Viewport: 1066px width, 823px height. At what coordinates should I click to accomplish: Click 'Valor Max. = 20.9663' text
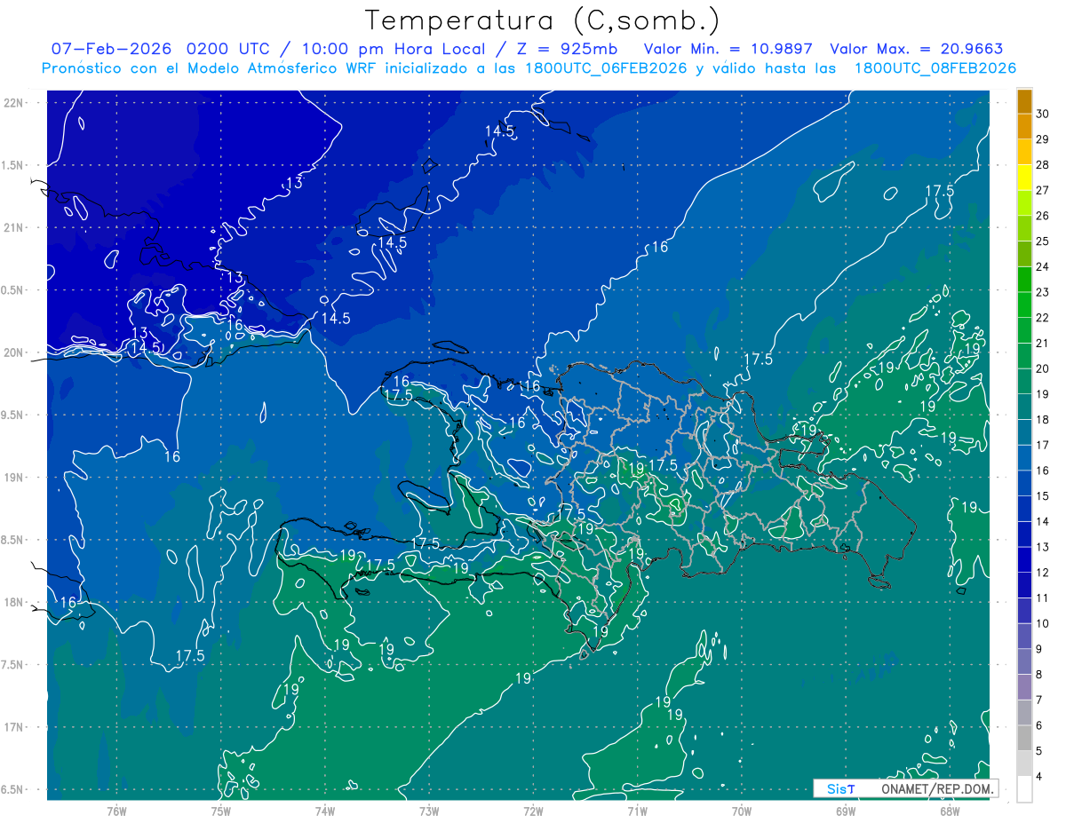coord(917,49)
